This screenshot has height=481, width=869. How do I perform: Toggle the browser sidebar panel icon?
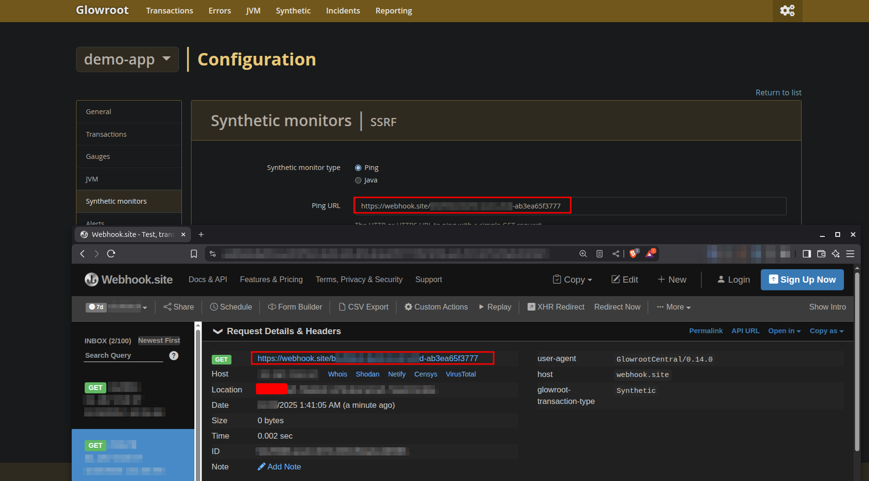(x=807, y=254)
